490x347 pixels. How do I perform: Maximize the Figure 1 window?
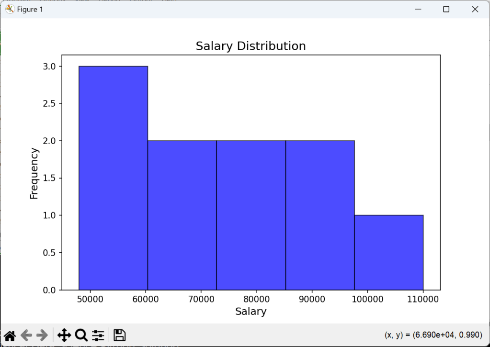pyautogui.click(x=446, y=9)
